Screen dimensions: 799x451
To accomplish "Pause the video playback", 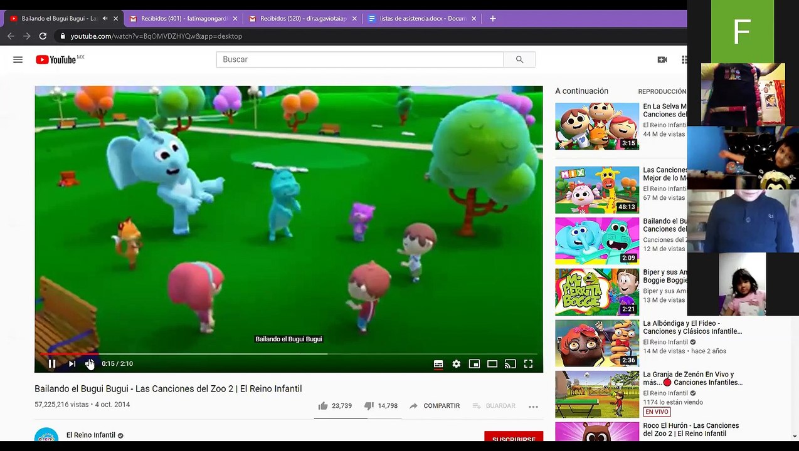I will pyautogui.click(x=52, y=363).
